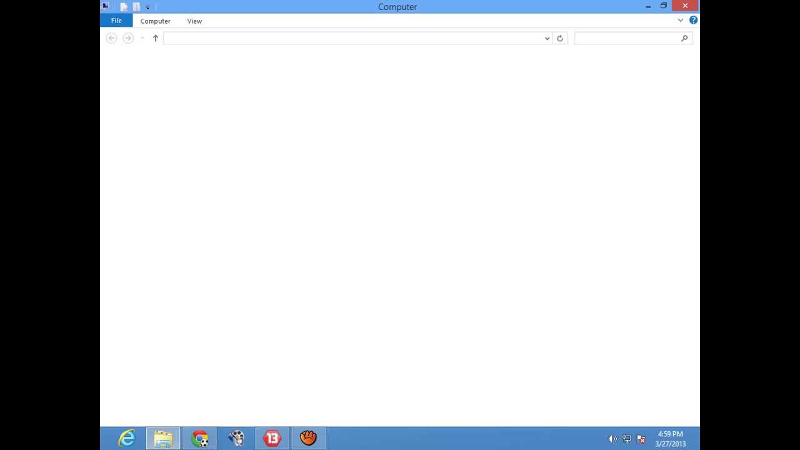Open the View ribbon tab
The image size is (800, 450).
pyautogui.click(x=194, y=21)
